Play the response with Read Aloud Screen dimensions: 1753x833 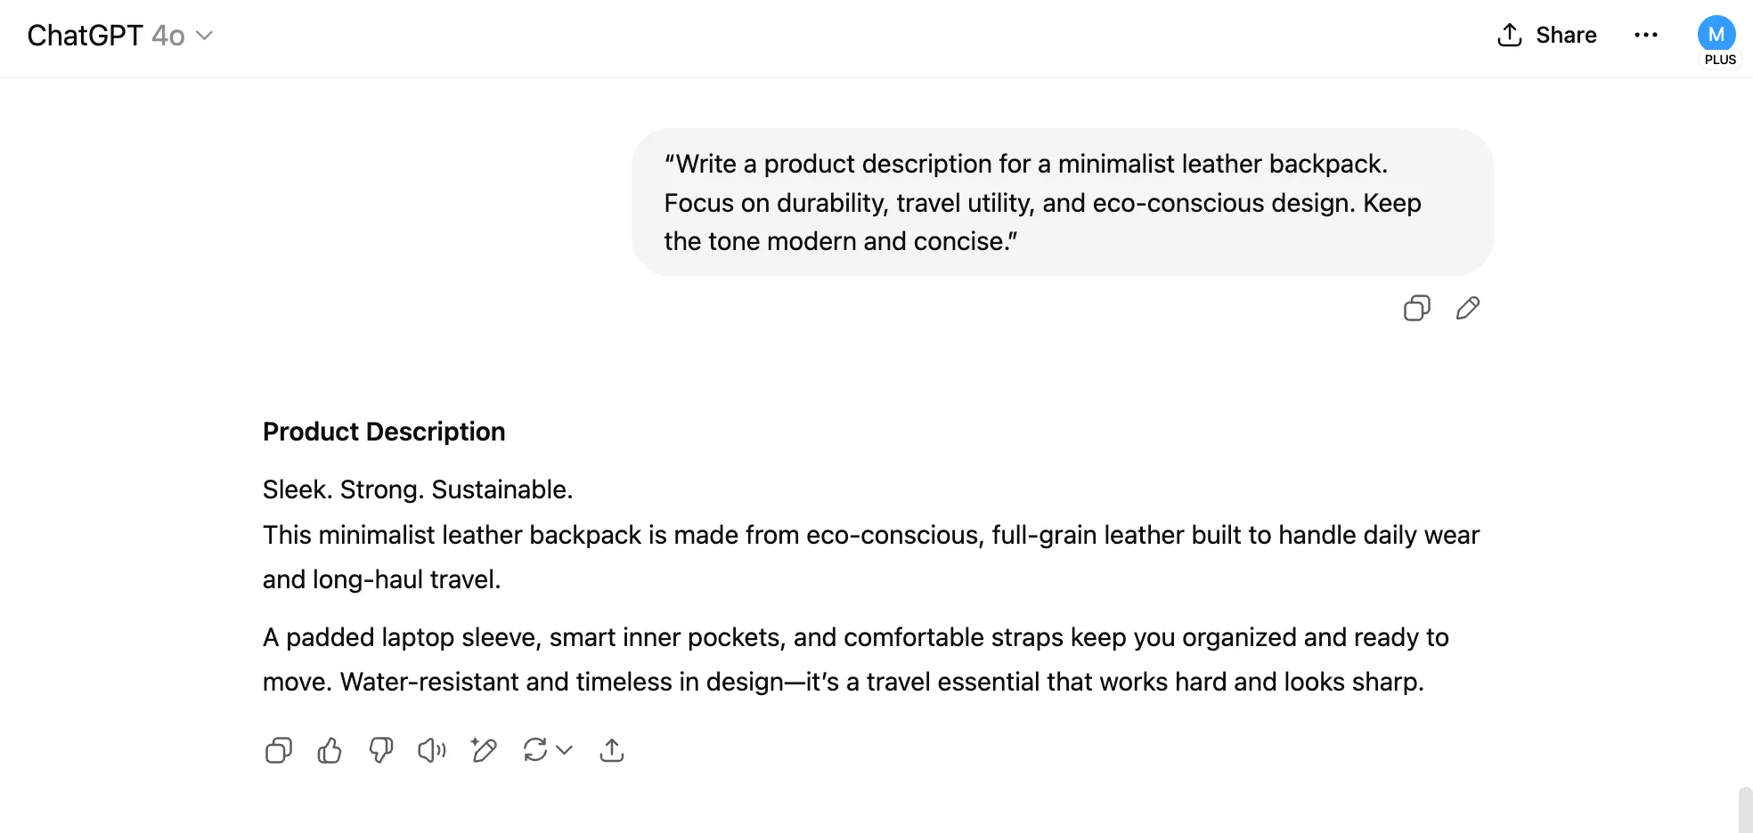432,750
